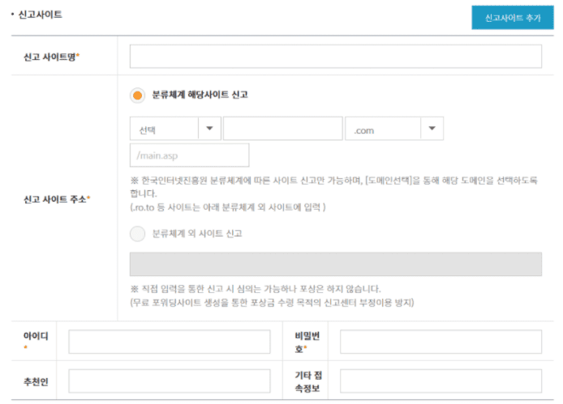Click the 아이디 input field
563x404 pixels.
tap(169, 342)
